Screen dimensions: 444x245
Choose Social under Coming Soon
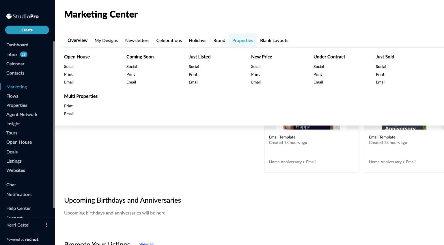(132, 67)
